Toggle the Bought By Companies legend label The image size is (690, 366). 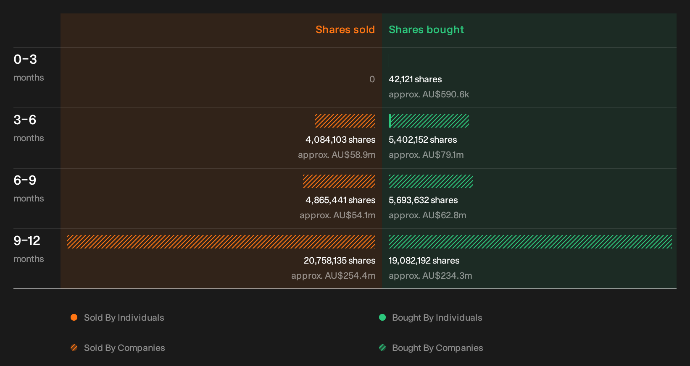[437, 348]
